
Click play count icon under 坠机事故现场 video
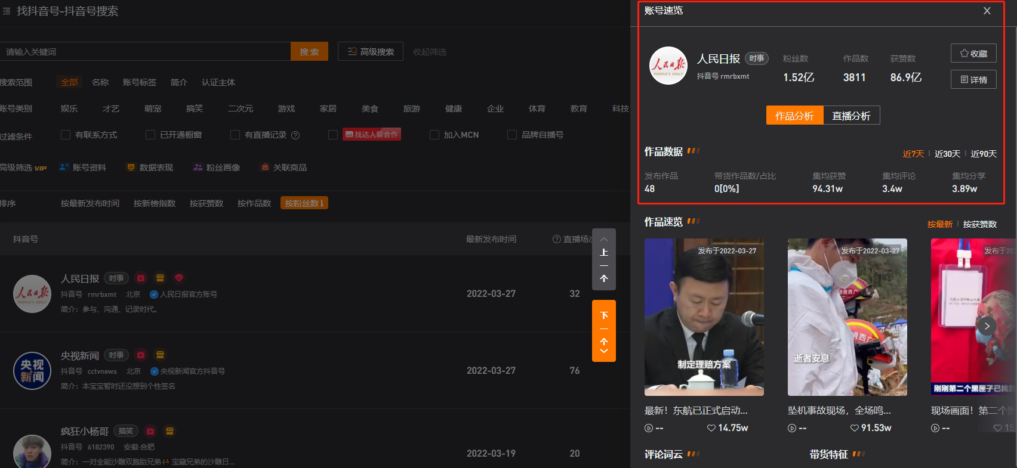point(792,428)
